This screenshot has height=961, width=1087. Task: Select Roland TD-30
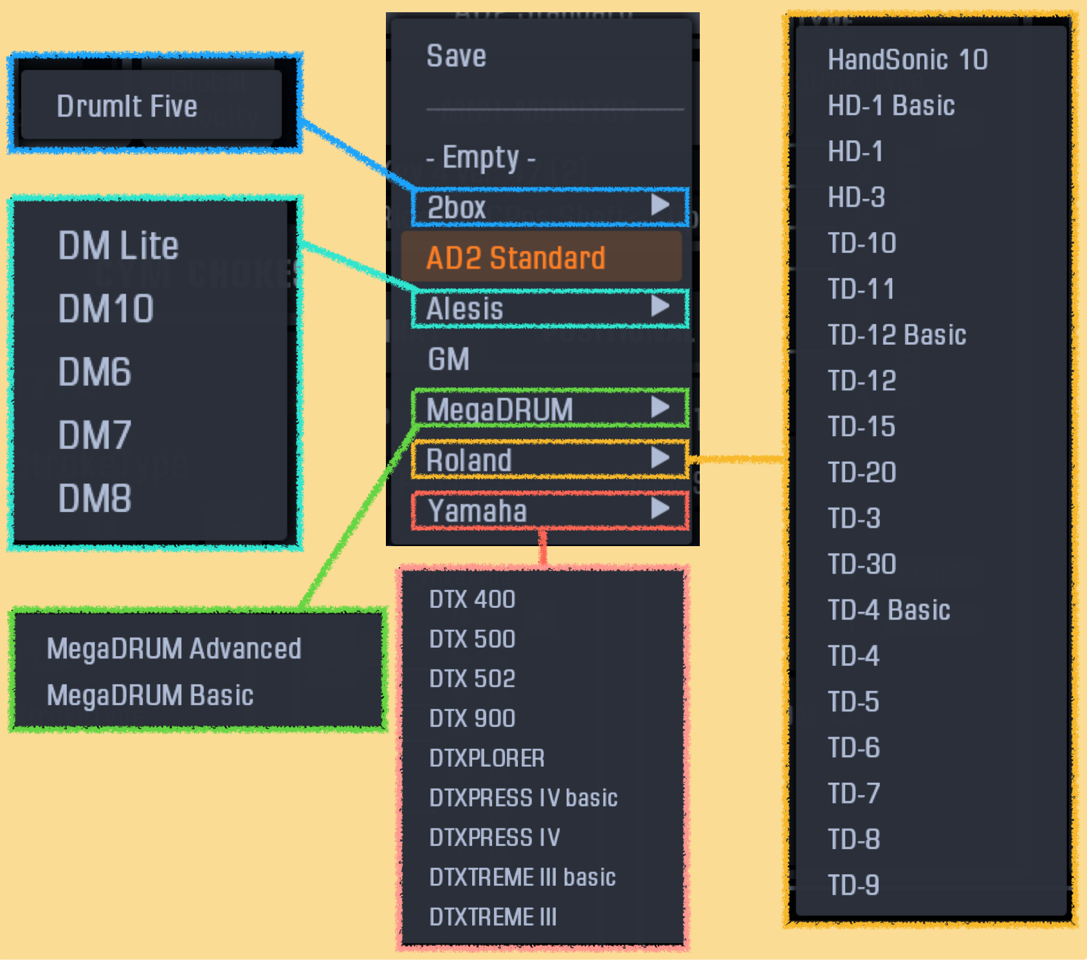point(862,565)
